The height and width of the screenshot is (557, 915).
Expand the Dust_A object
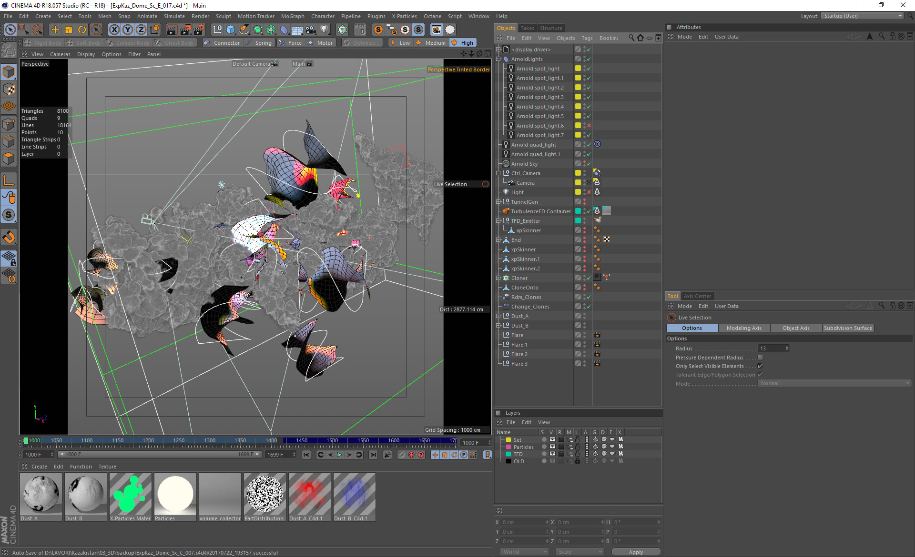pos(498,316)
